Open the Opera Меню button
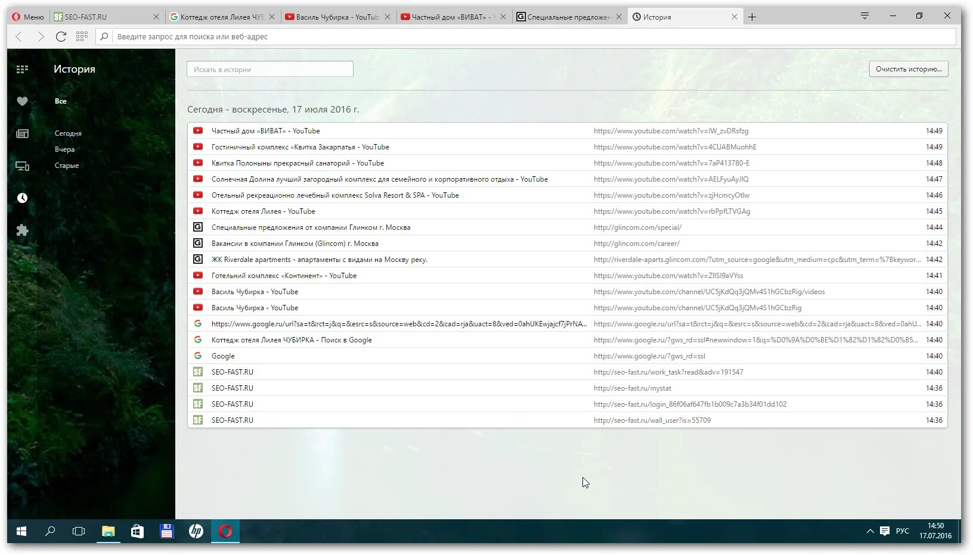Screen dimensions: 973x555 click(28, 17)
